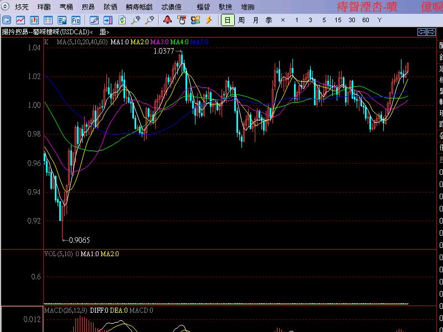Switch to the candlestick chart icon

tap(34, 20)
